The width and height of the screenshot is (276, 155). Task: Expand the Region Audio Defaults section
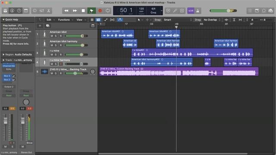point(3,55)
